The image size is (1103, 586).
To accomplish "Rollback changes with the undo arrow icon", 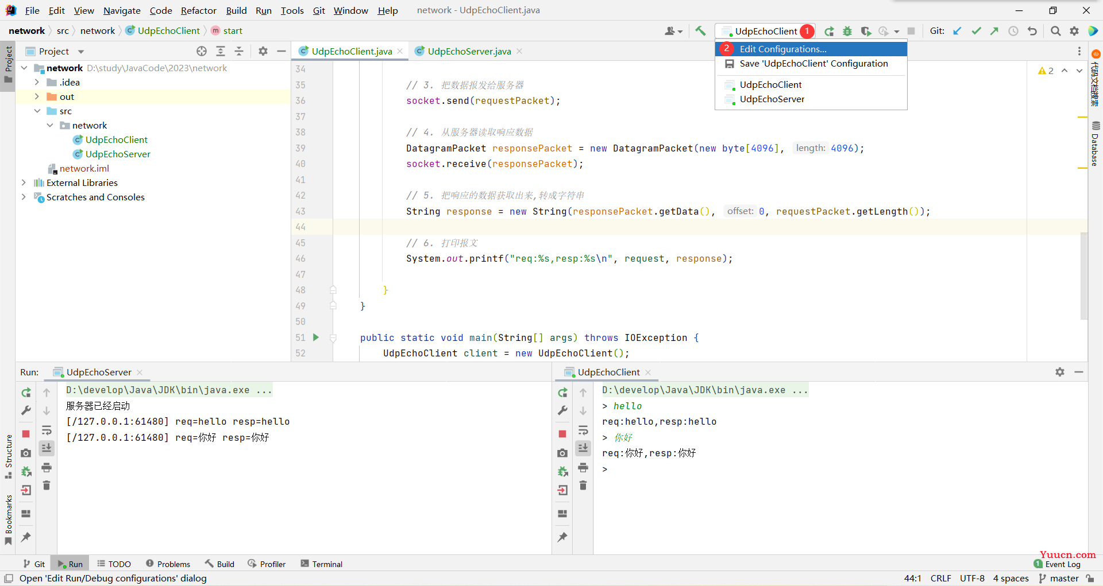I will [1032, 31].
